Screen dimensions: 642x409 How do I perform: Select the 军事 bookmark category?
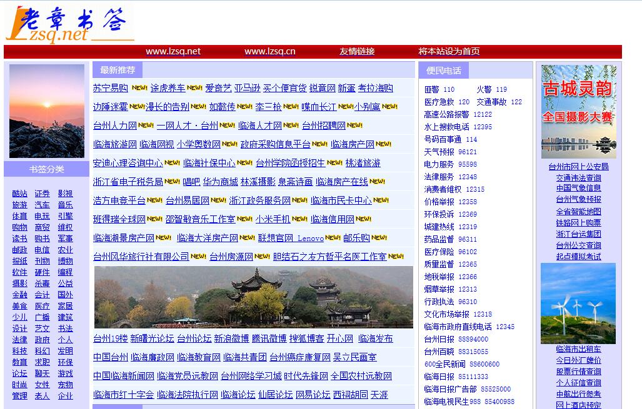coord(65,239)
